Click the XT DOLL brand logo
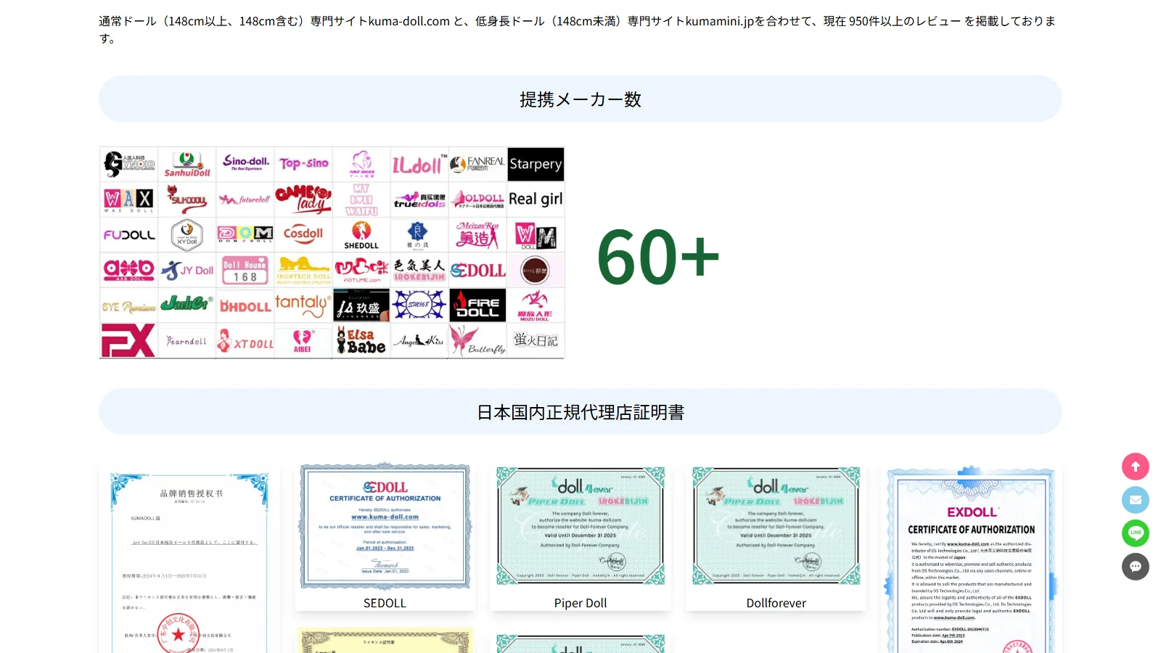The width and height of the screenshot is (1161, 653). [245, 340]
